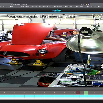Open the Limited Warranty bookmark

pos(4,7)
